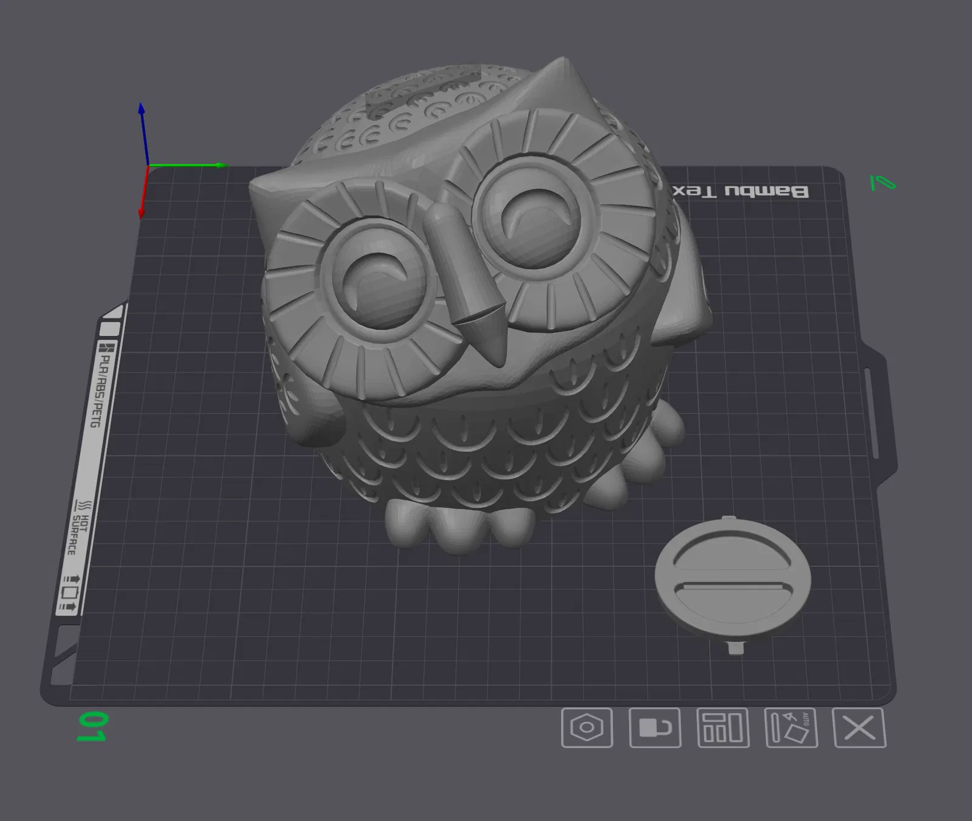Image resolution: width=972 pixels, height=821 pixels.
Task: Toggle the plate lock icon
Action: pyautogui.click(x=655, y=727)
